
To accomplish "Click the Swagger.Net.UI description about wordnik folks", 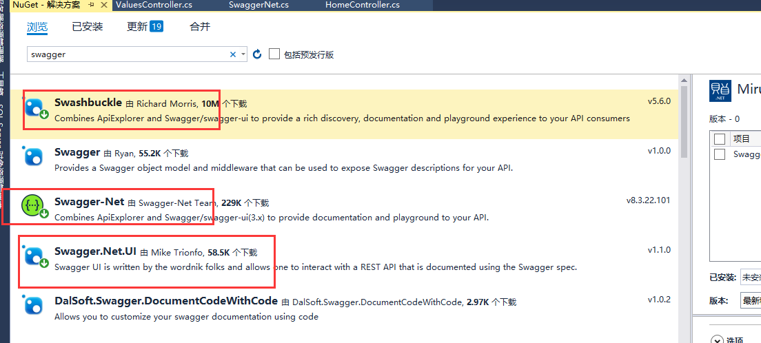I will [316, 267].
